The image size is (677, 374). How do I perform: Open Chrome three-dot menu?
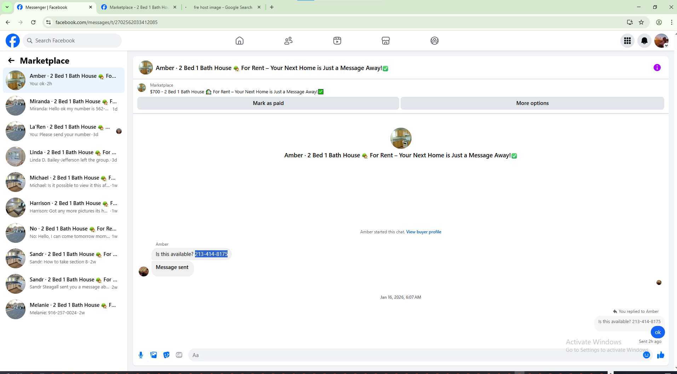click(x=672, y=22)
